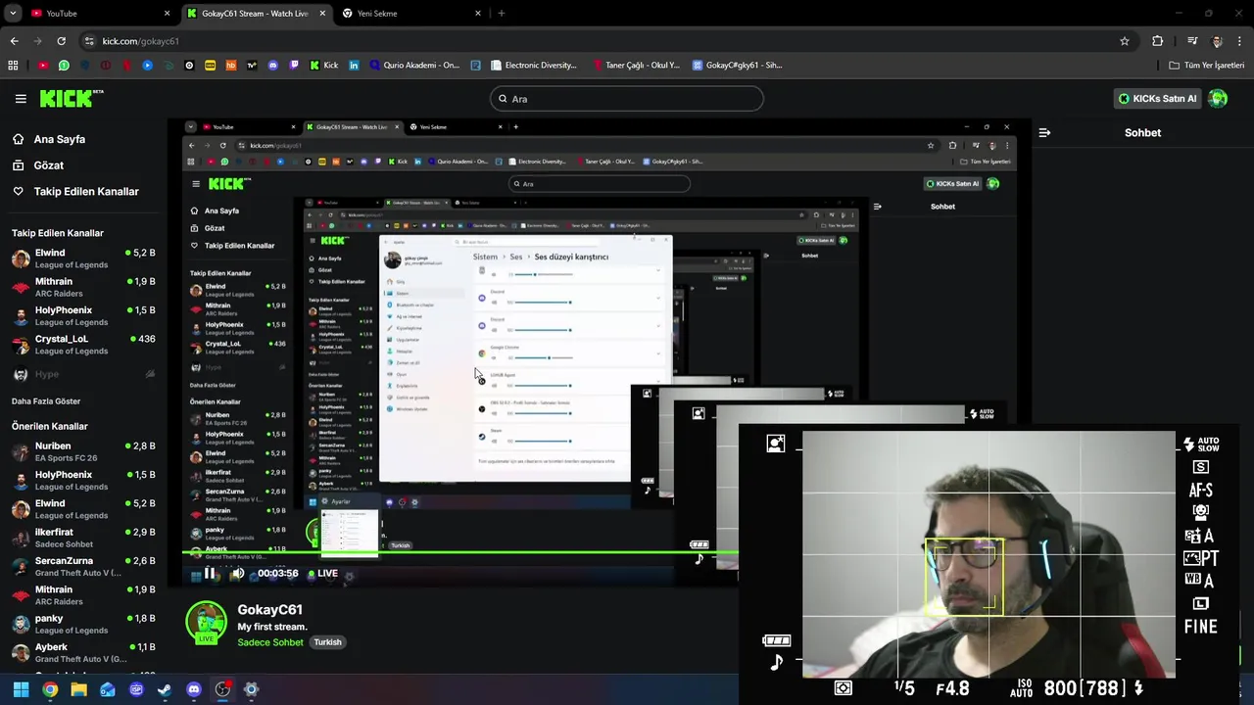Open Steam from the taskbar
The image size is (1254, 705).
click(165, 689)
